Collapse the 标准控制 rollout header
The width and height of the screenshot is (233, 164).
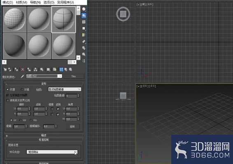(x=44, y=140)
